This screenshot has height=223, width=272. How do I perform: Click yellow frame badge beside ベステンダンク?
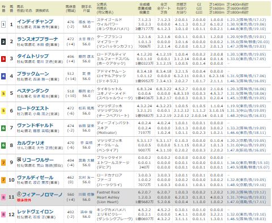tap(3, 94)
